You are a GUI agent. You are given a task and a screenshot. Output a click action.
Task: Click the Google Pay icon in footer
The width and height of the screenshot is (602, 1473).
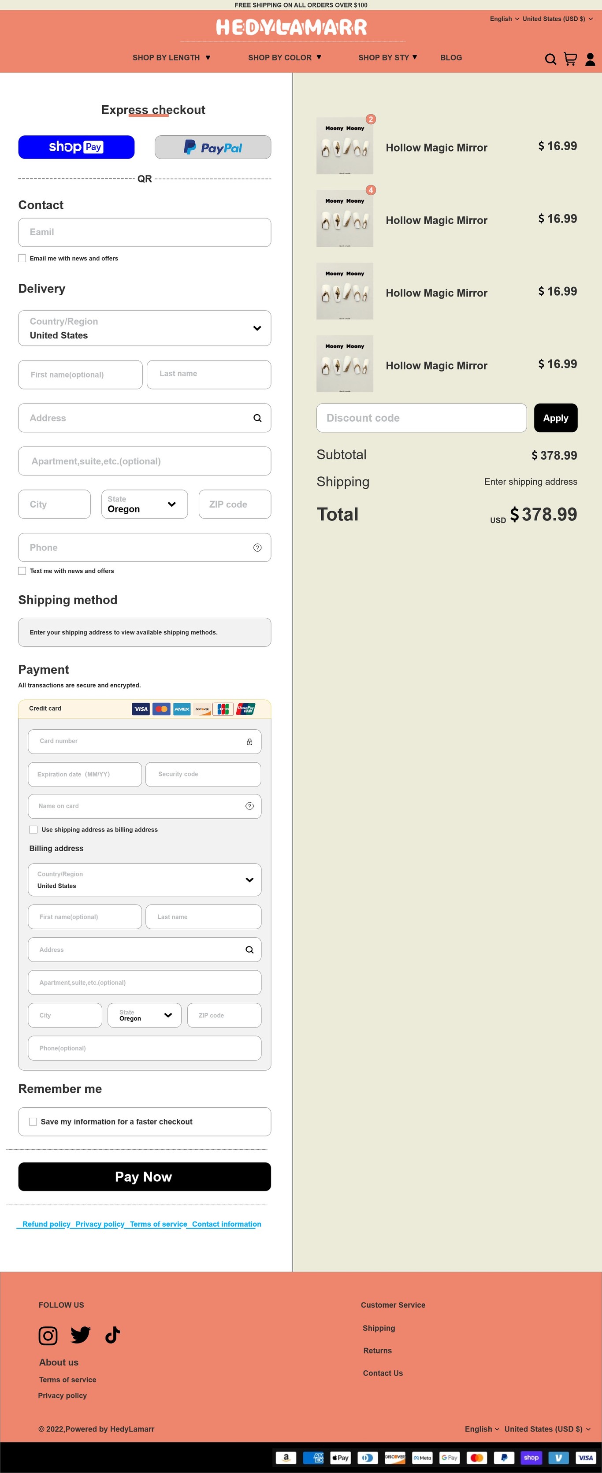(x=450, y=1458)
